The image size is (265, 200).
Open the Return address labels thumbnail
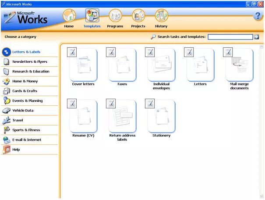point(122,116)
